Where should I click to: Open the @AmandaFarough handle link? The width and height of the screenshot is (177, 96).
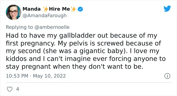45,15
